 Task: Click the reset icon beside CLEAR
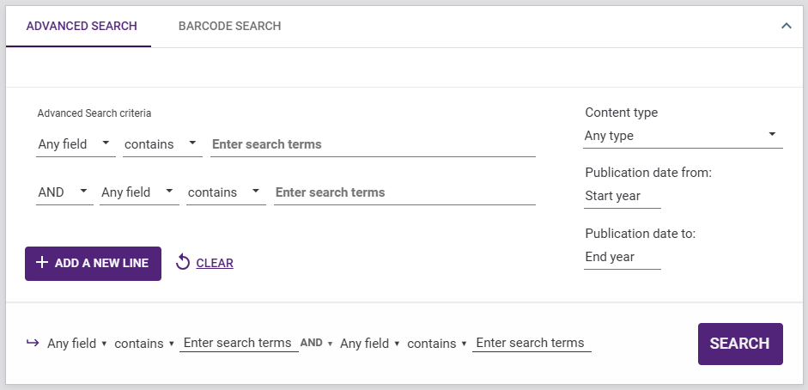tap(182, 262)
